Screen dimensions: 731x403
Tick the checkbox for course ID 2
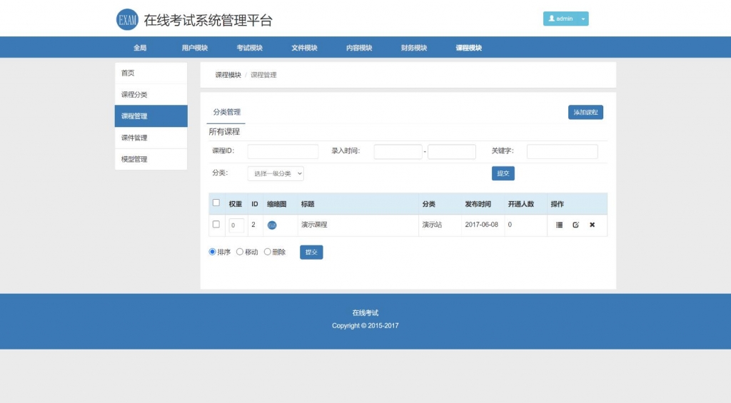(216, 225)
